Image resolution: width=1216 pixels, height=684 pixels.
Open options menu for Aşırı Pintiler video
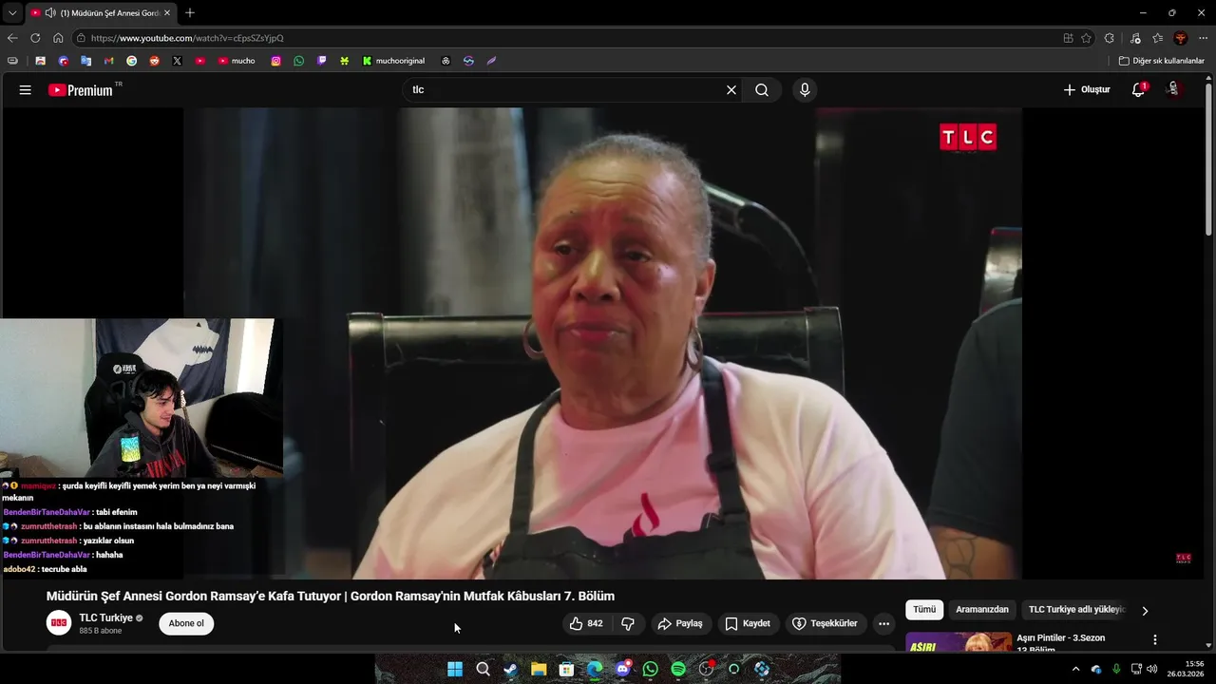click(x=1155, y=640)
